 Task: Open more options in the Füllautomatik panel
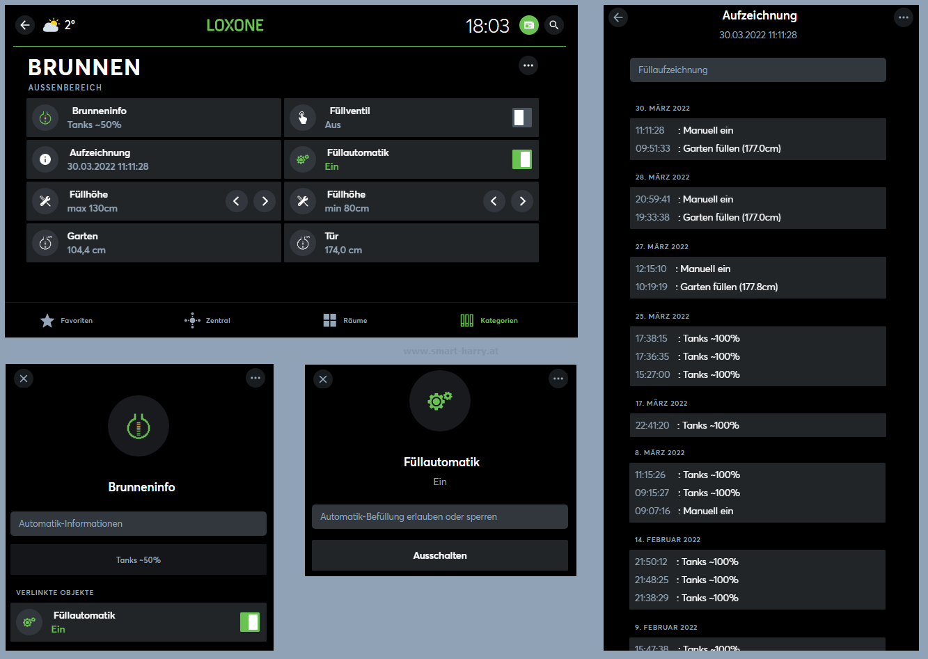[x=558, y=379]
